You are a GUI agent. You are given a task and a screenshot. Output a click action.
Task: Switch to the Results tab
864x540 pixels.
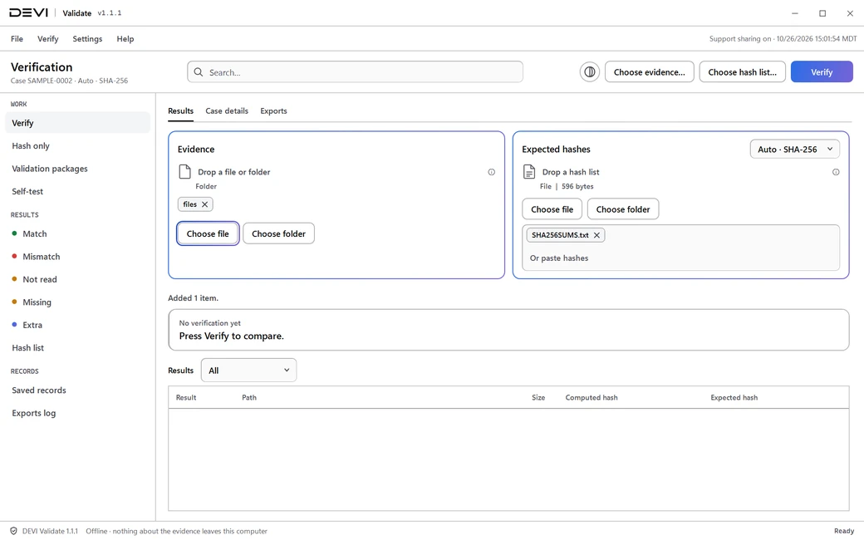coord(181,110)
